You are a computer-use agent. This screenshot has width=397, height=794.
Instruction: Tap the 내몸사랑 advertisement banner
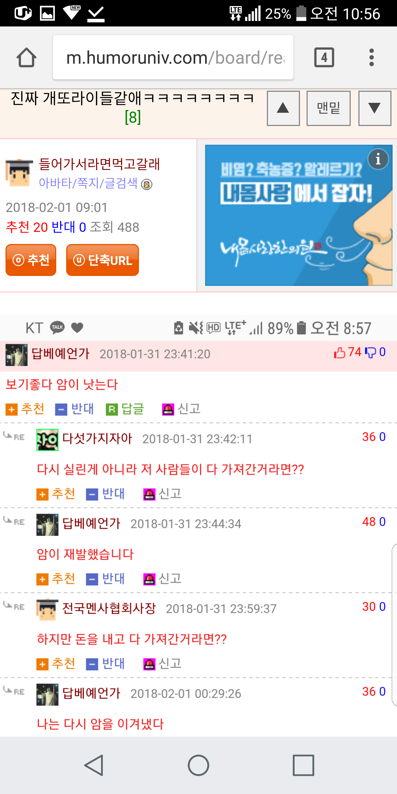(x=298, y=215)
